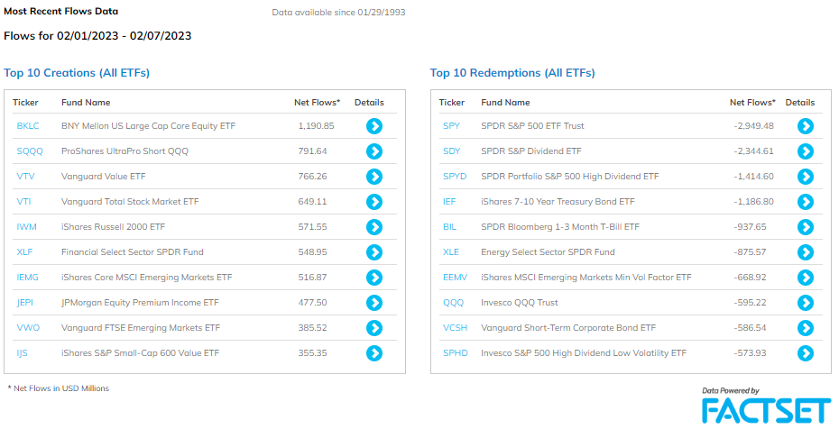This screenshot has height=438, width=839.
Task: Open details arrow for VTV row
Action: click(x=374, y=177)
